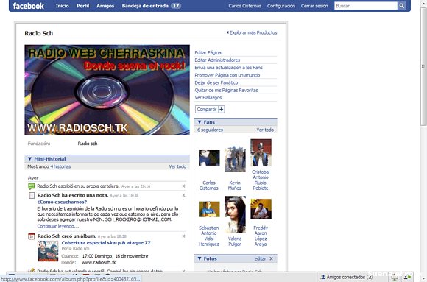This screenshot has width=427, height=282.
Task: Click the calendar icon beside 'creó un álbum'
Action: pos(32,236)
